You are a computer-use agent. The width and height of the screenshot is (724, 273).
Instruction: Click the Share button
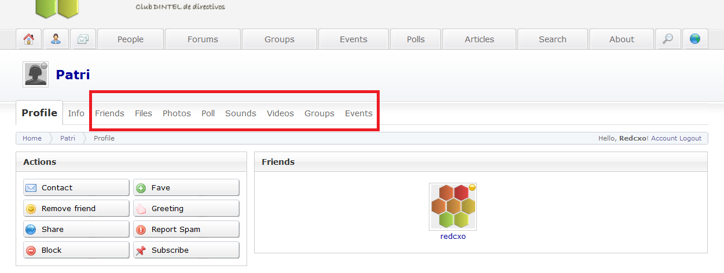coord(76,229)
